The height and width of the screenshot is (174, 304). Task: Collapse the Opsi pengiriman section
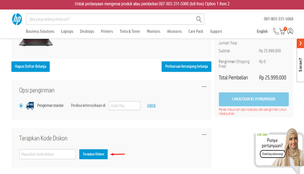tap(204, 87)
